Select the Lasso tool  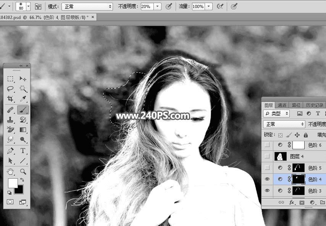[x=10, y=89]
